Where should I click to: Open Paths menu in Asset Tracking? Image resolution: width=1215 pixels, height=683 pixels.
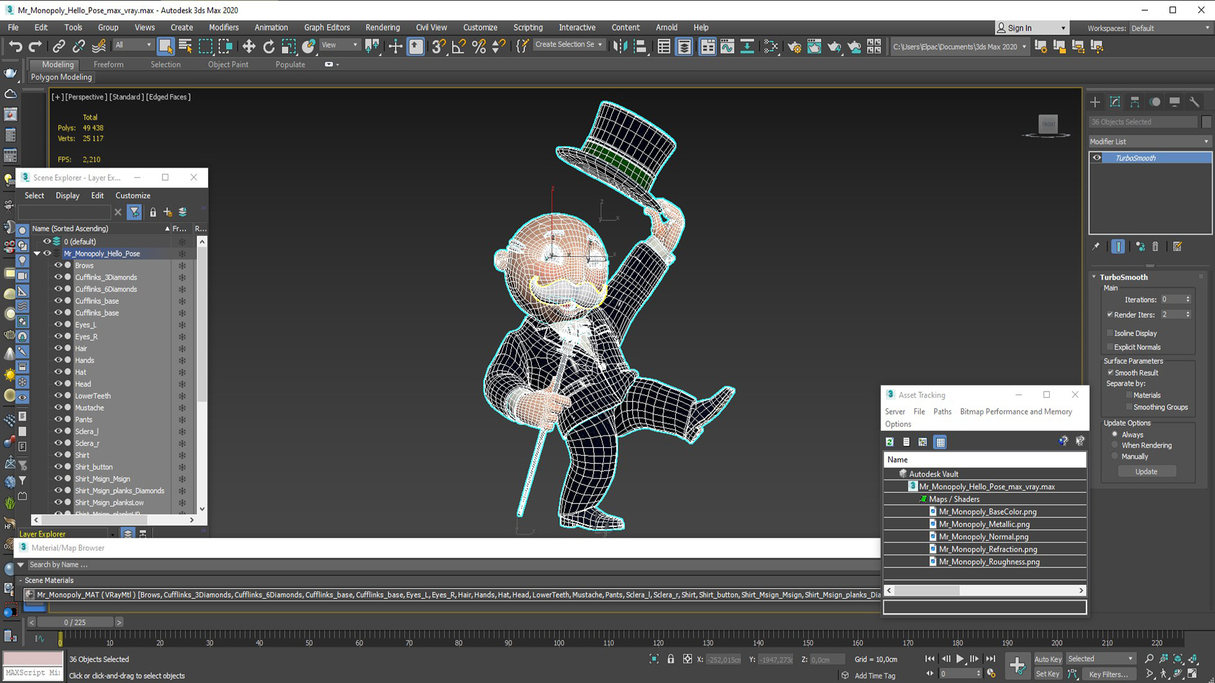[942, 411]
